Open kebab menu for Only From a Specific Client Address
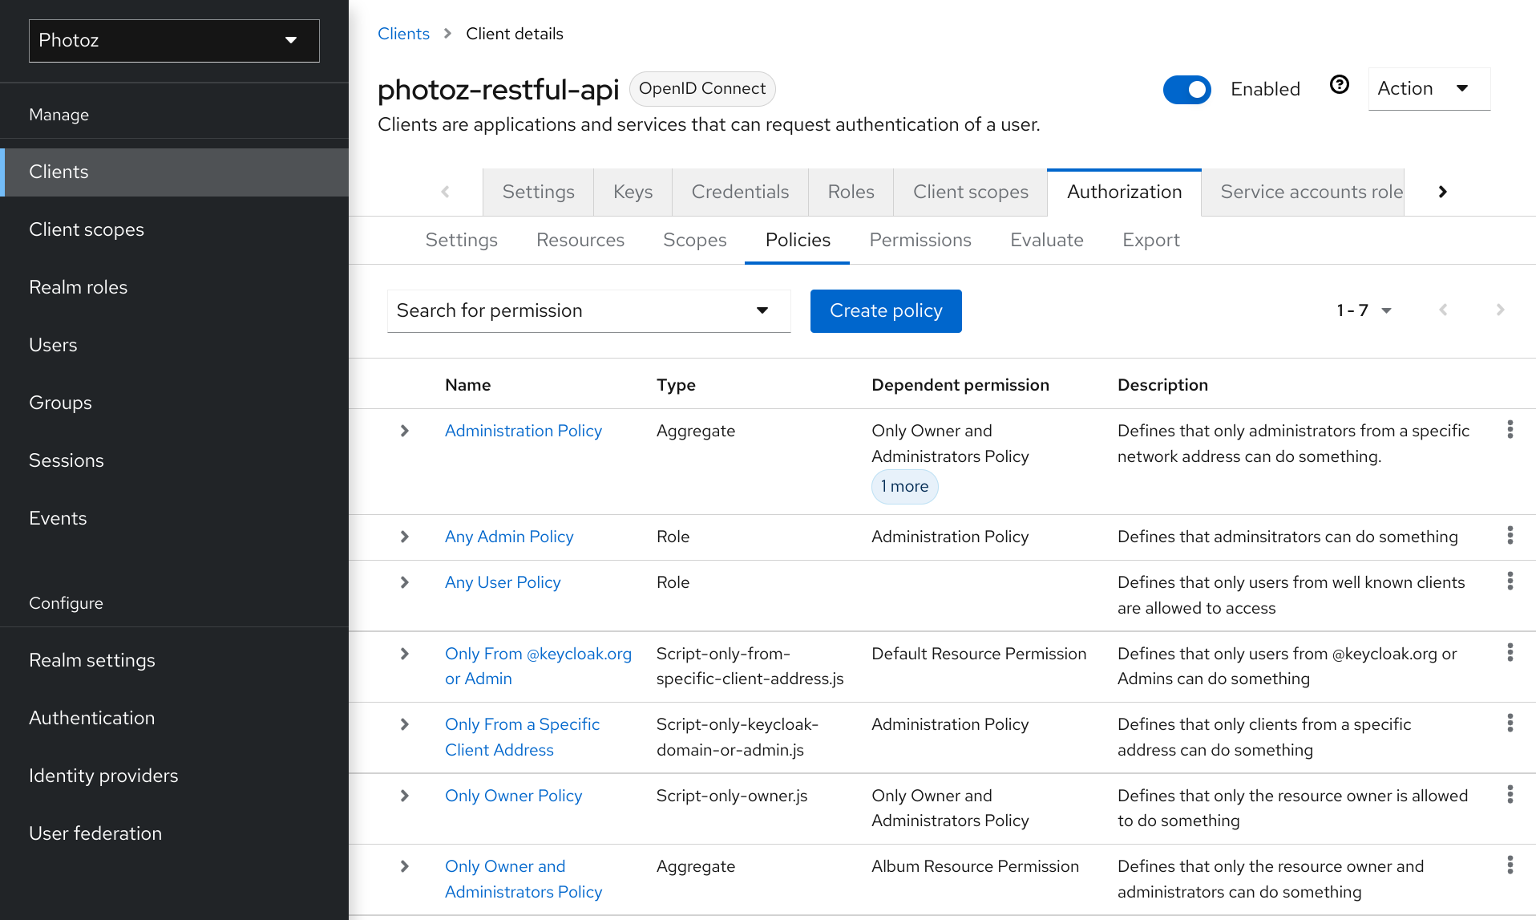The image size is (1536, 920). 1510,723
